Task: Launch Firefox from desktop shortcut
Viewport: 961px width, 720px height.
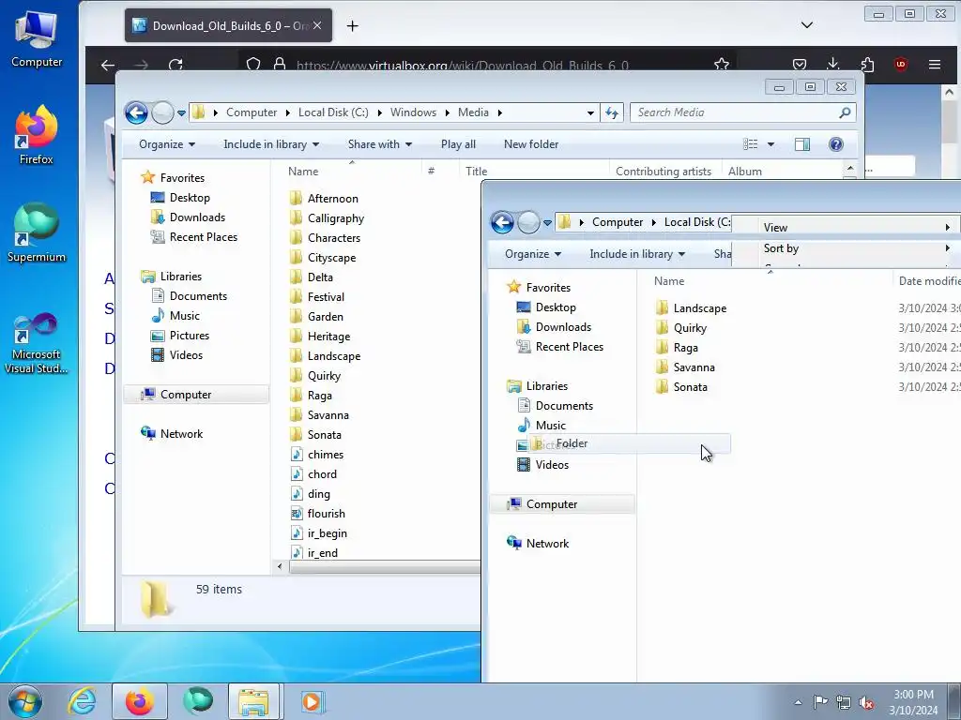Action: pyautogui.click(x=37, y=135)
